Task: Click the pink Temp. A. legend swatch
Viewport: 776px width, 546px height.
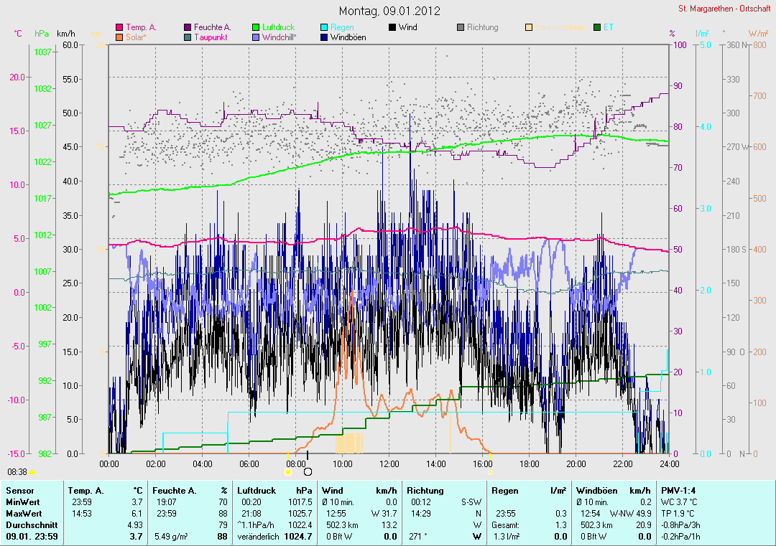Action: coord(119,28)
